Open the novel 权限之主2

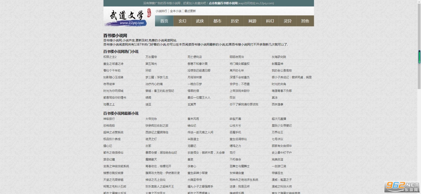[110, 57]
